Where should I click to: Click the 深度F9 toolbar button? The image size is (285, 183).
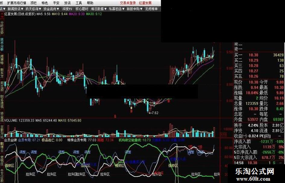67,9
